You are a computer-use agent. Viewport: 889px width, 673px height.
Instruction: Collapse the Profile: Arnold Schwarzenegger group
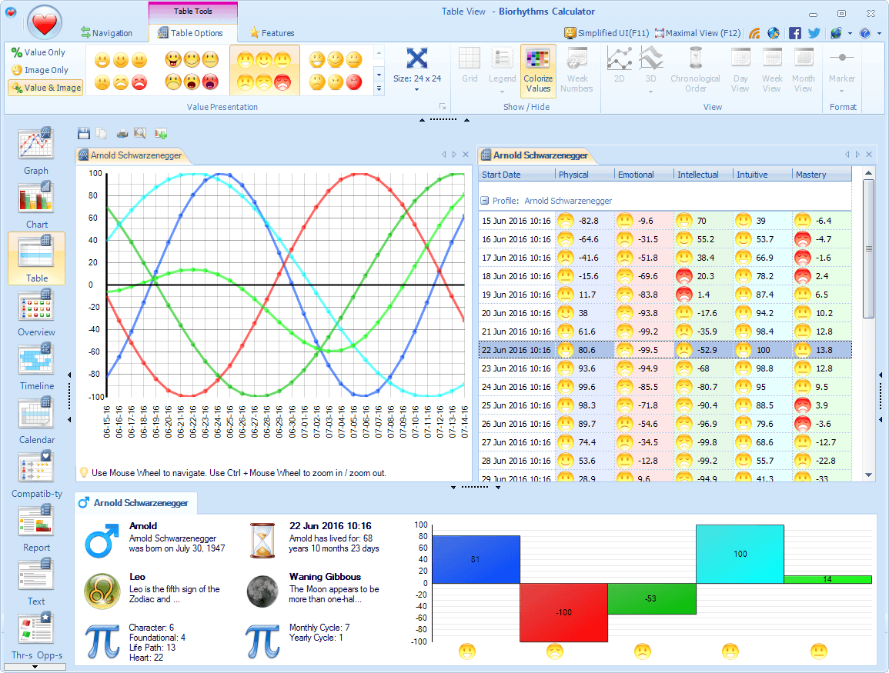click(485, 201)
